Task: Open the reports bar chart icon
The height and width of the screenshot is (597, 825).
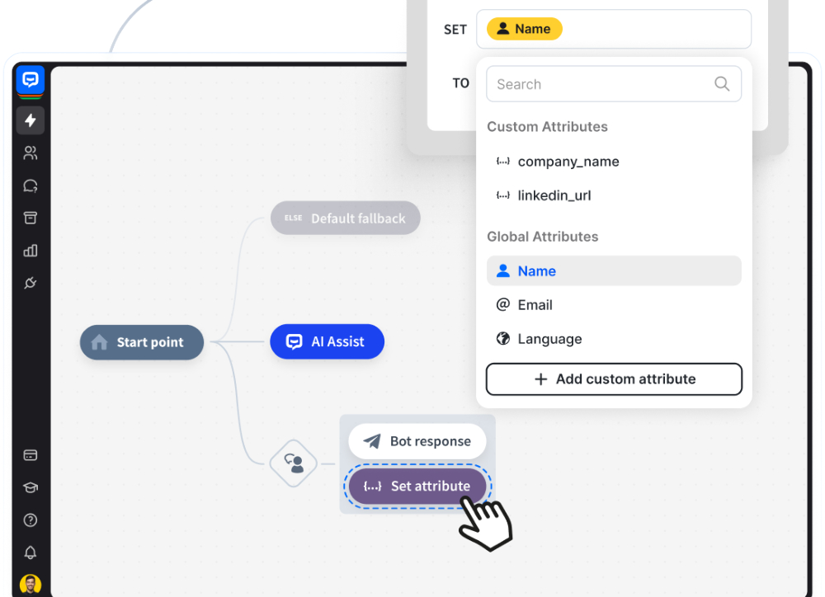Action: [31, 251]
